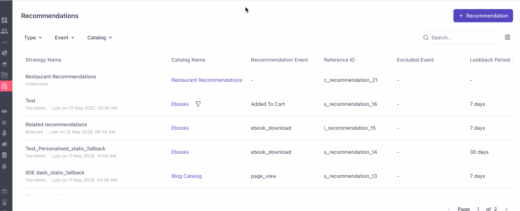
Task: Expand the Type filter dropdown
Action: (x=33, y=38)
